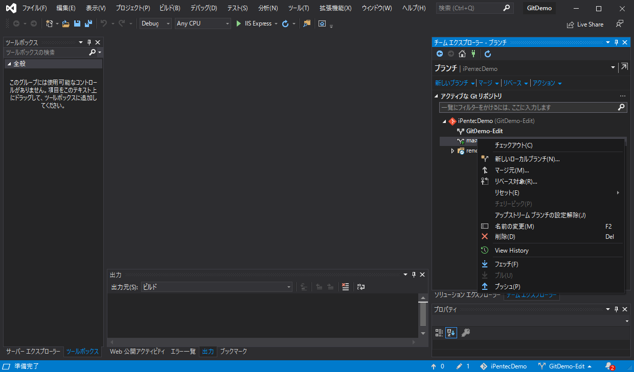Open the 新しいブランチ dropdown
This screenshot has height=372, width=634.
[455, 83]
